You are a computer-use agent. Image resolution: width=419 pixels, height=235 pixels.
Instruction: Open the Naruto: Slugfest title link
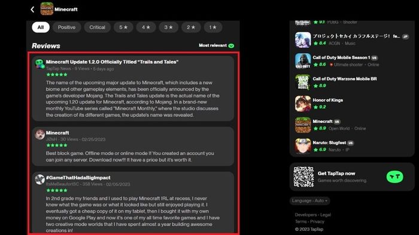click(x=329, y=143)
